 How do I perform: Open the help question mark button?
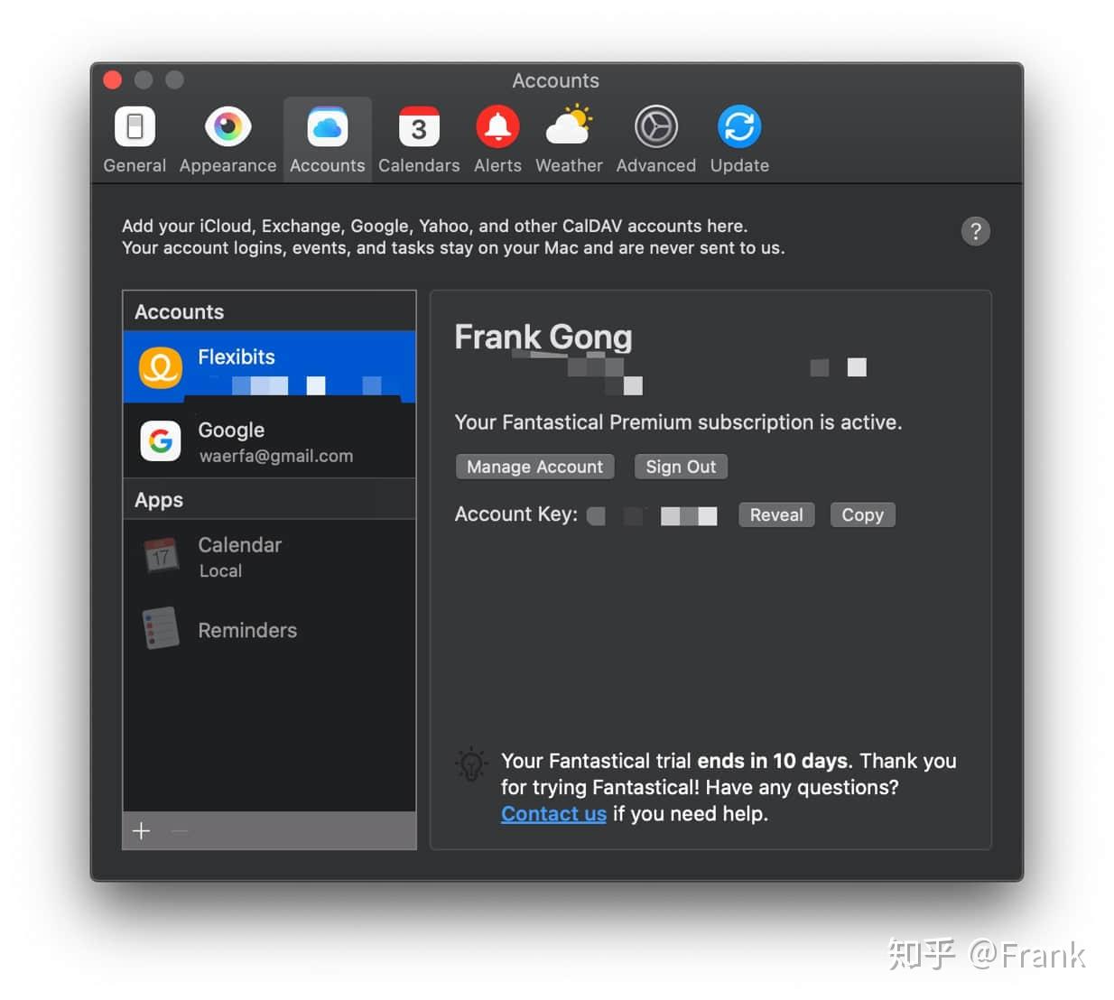click(976, 231)
